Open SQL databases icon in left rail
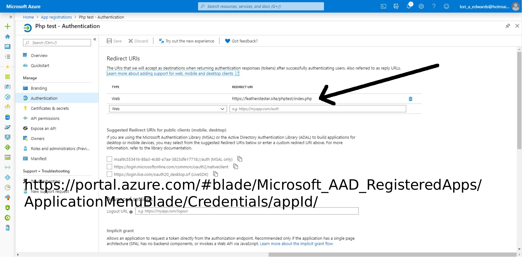This screenshot has height=257, width=522. (x=8, y=117)
